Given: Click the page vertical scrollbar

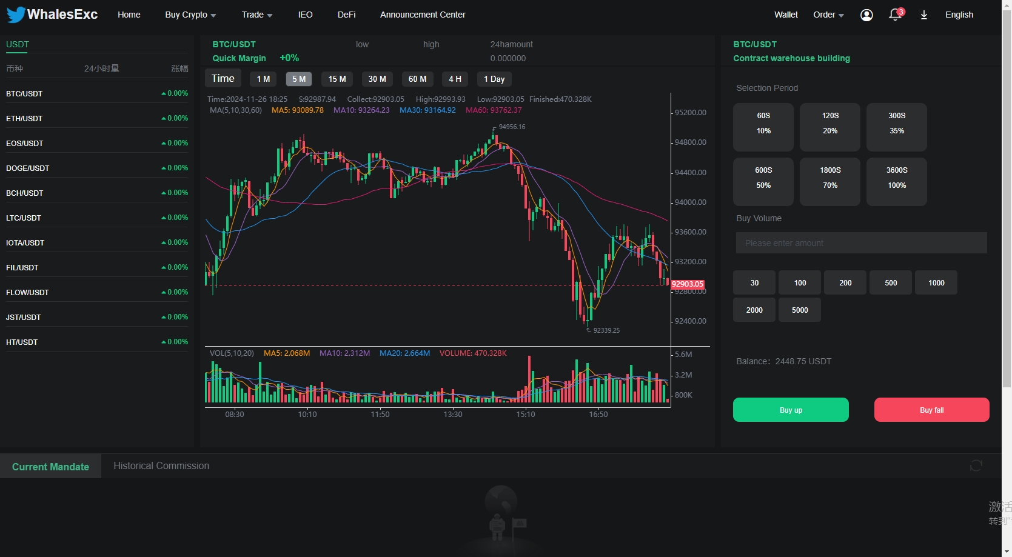Looking at the screenshot, I should point(1007,200).
